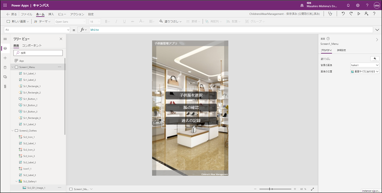Fit canvas to window icon
Viewport: 382px width, 193px height.
(x=312, y=189)
